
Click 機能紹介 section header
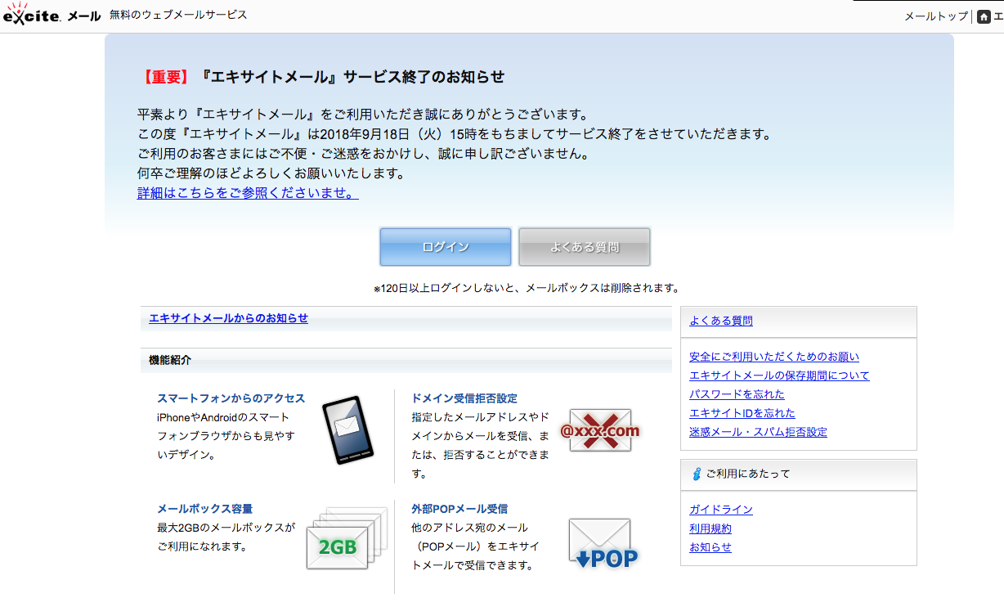point(406,360)
